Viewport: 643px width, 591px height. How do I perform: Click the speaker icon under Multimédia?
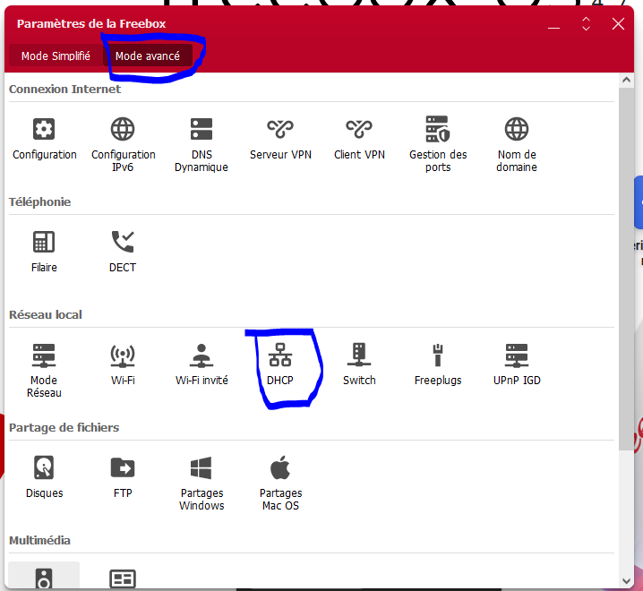click(x=44, y=578)
